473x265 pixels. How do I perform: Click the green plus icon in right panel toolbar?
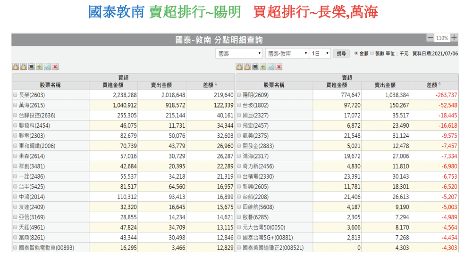[263, 67]
